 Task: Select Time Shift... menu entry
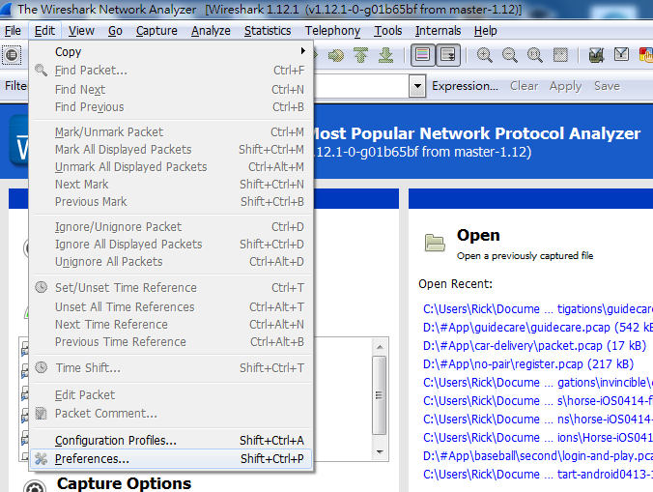171,368
